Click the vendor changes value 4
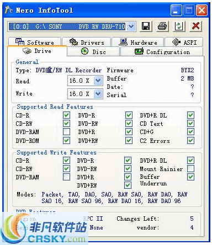This screenshot has height=245, width=212. [192, 227]
